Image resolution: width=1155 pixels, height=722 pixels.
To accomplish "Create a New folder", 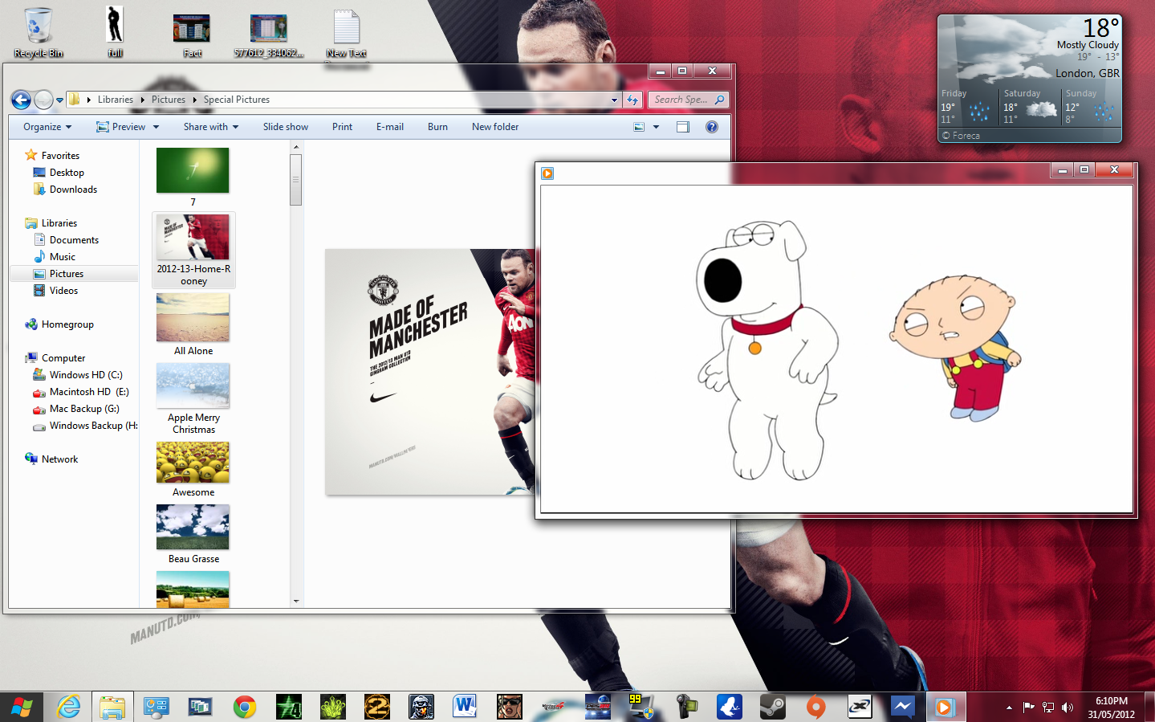I will coord(495,127).
